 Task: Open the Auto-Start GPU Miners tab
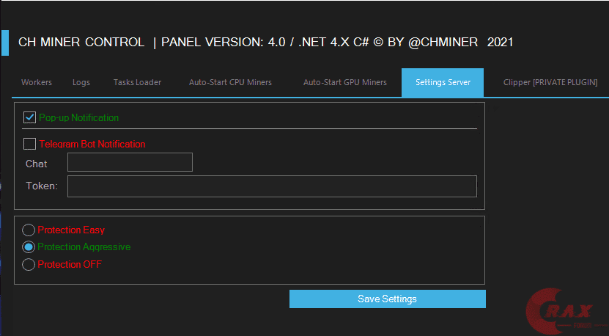345,82
